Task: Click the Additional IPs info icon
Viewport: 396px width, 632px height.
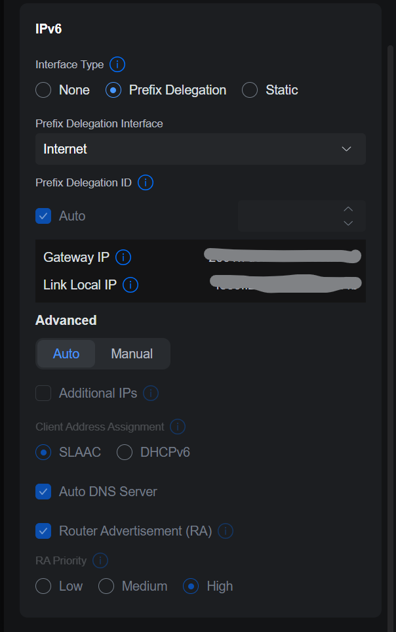Action: click(151, 393)
